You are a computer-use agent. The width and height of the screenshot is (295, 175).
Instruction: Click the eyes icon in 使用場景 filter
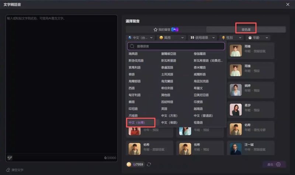(x=192, y=38)
